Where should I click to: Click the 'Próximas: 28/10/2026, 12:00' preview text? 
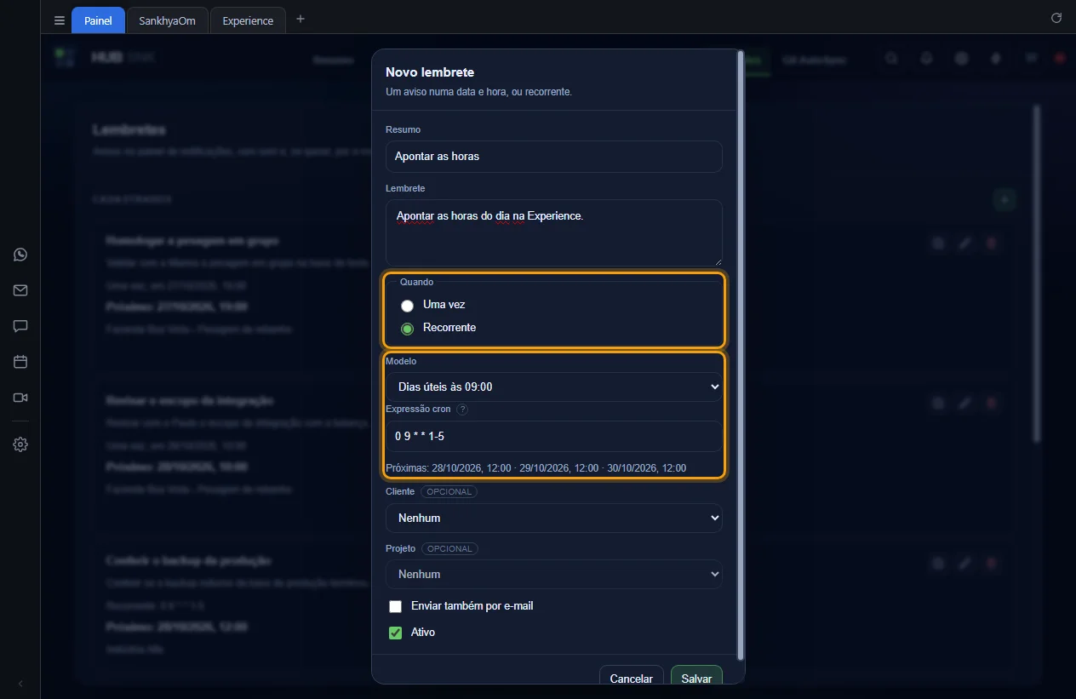point(535,468)
